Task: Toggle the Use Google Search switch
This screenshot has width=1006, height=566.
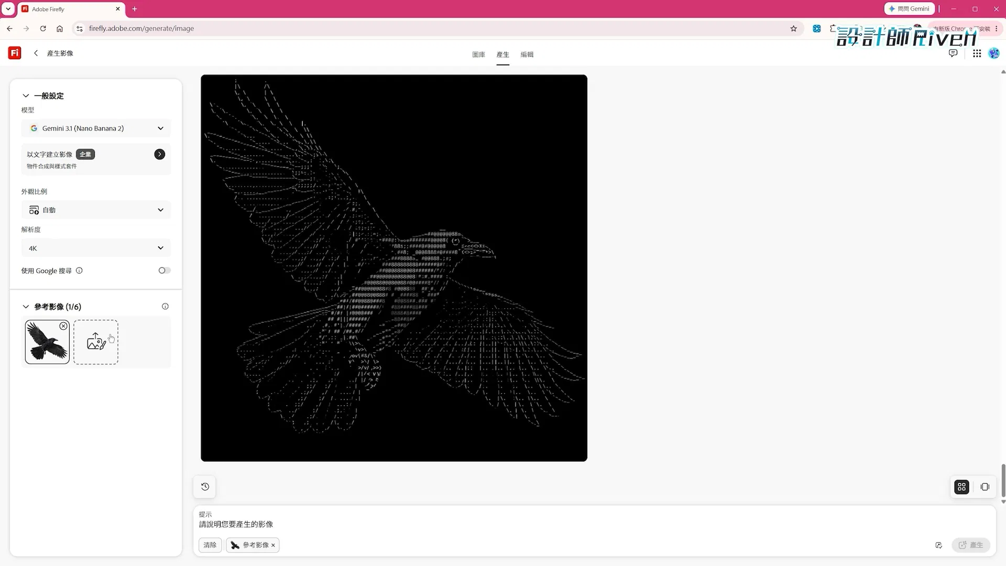Action: 165,270
